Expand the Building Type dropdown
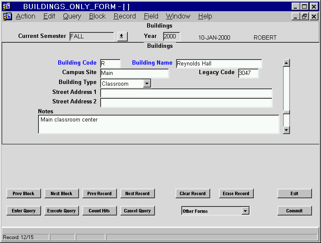The width and height of the screenshot is (321, 243). [x=147, y=84]
